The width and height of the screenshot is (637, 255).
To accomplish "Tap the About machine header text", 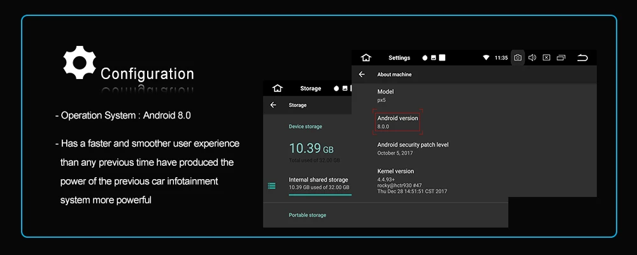I will tap(394, 75).
